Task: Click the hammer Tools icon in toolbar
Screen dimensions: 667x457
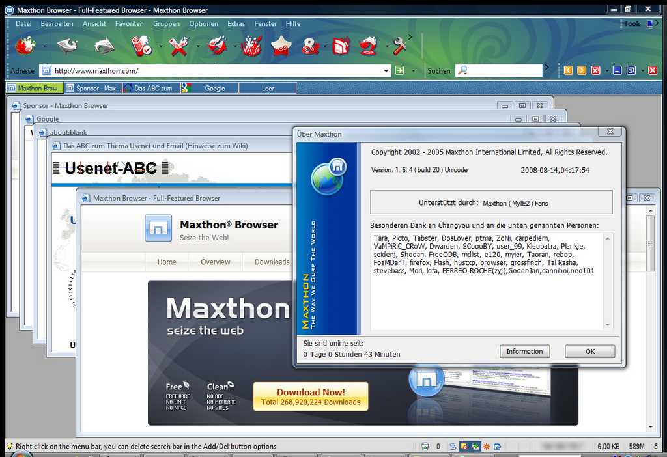Action: point(399,46)
